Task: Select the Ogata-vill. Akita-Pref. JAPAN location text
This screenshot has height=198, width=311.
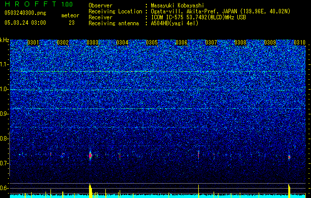Action: 221,11
